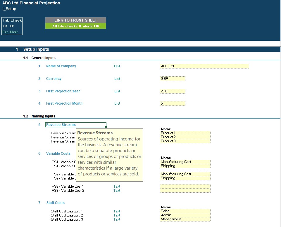Click the Setup Inputs section header
The image size is (281, 227).
[36, 49]
